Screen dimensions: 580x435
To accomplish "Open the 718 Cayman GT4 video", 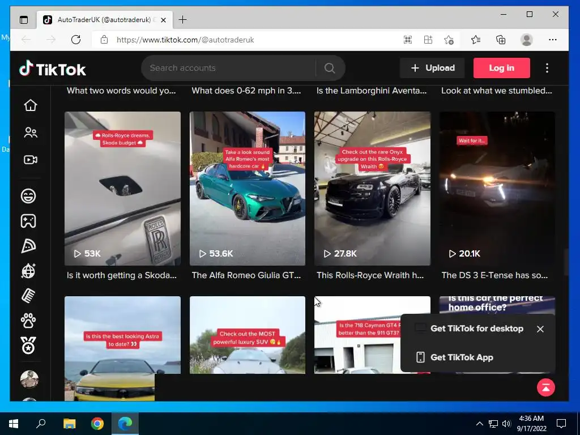I will click(357, 335).
